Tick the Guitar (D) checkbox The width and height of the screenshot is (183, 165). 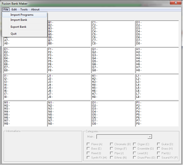[x=158, y=144]
